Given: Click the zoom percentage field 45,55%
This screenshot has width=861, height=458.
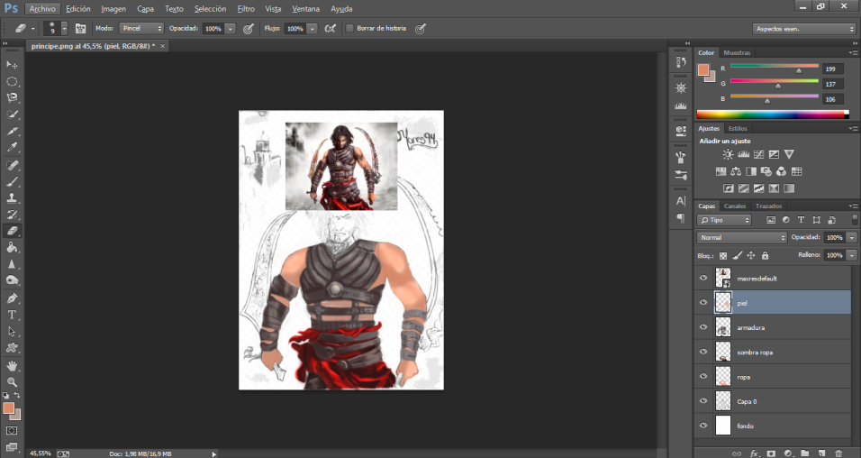Looking at the screenshot, I should [x=41, y=453].
